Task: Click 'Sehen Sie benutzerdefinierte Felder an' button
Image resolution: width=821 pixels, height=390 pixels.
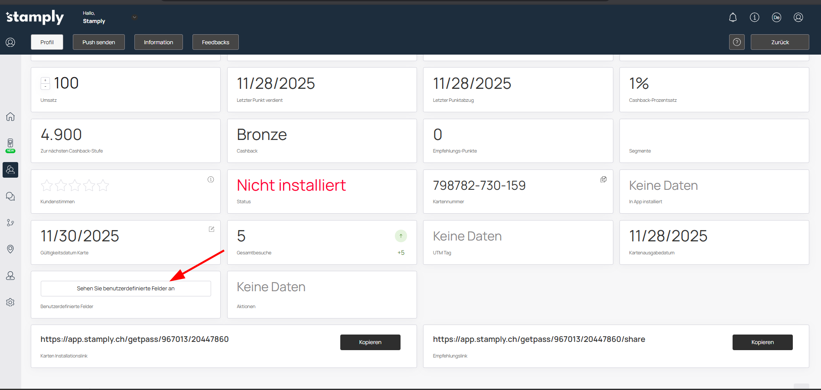Action: (126, 289)
